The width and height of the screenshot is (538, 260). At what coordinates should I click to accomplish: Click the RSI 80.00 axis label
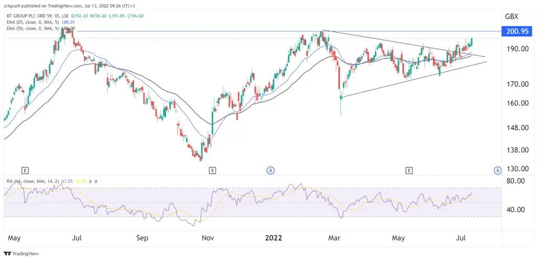[516, 181]
